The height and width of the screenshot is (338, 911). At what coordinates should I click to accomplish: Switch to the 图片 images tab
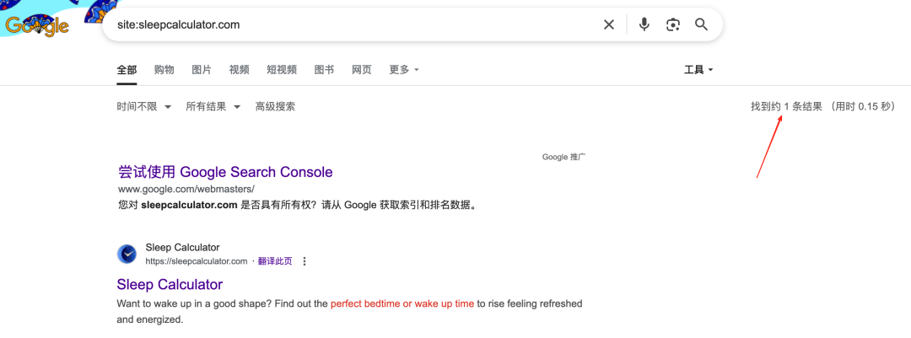pos(202,70)
